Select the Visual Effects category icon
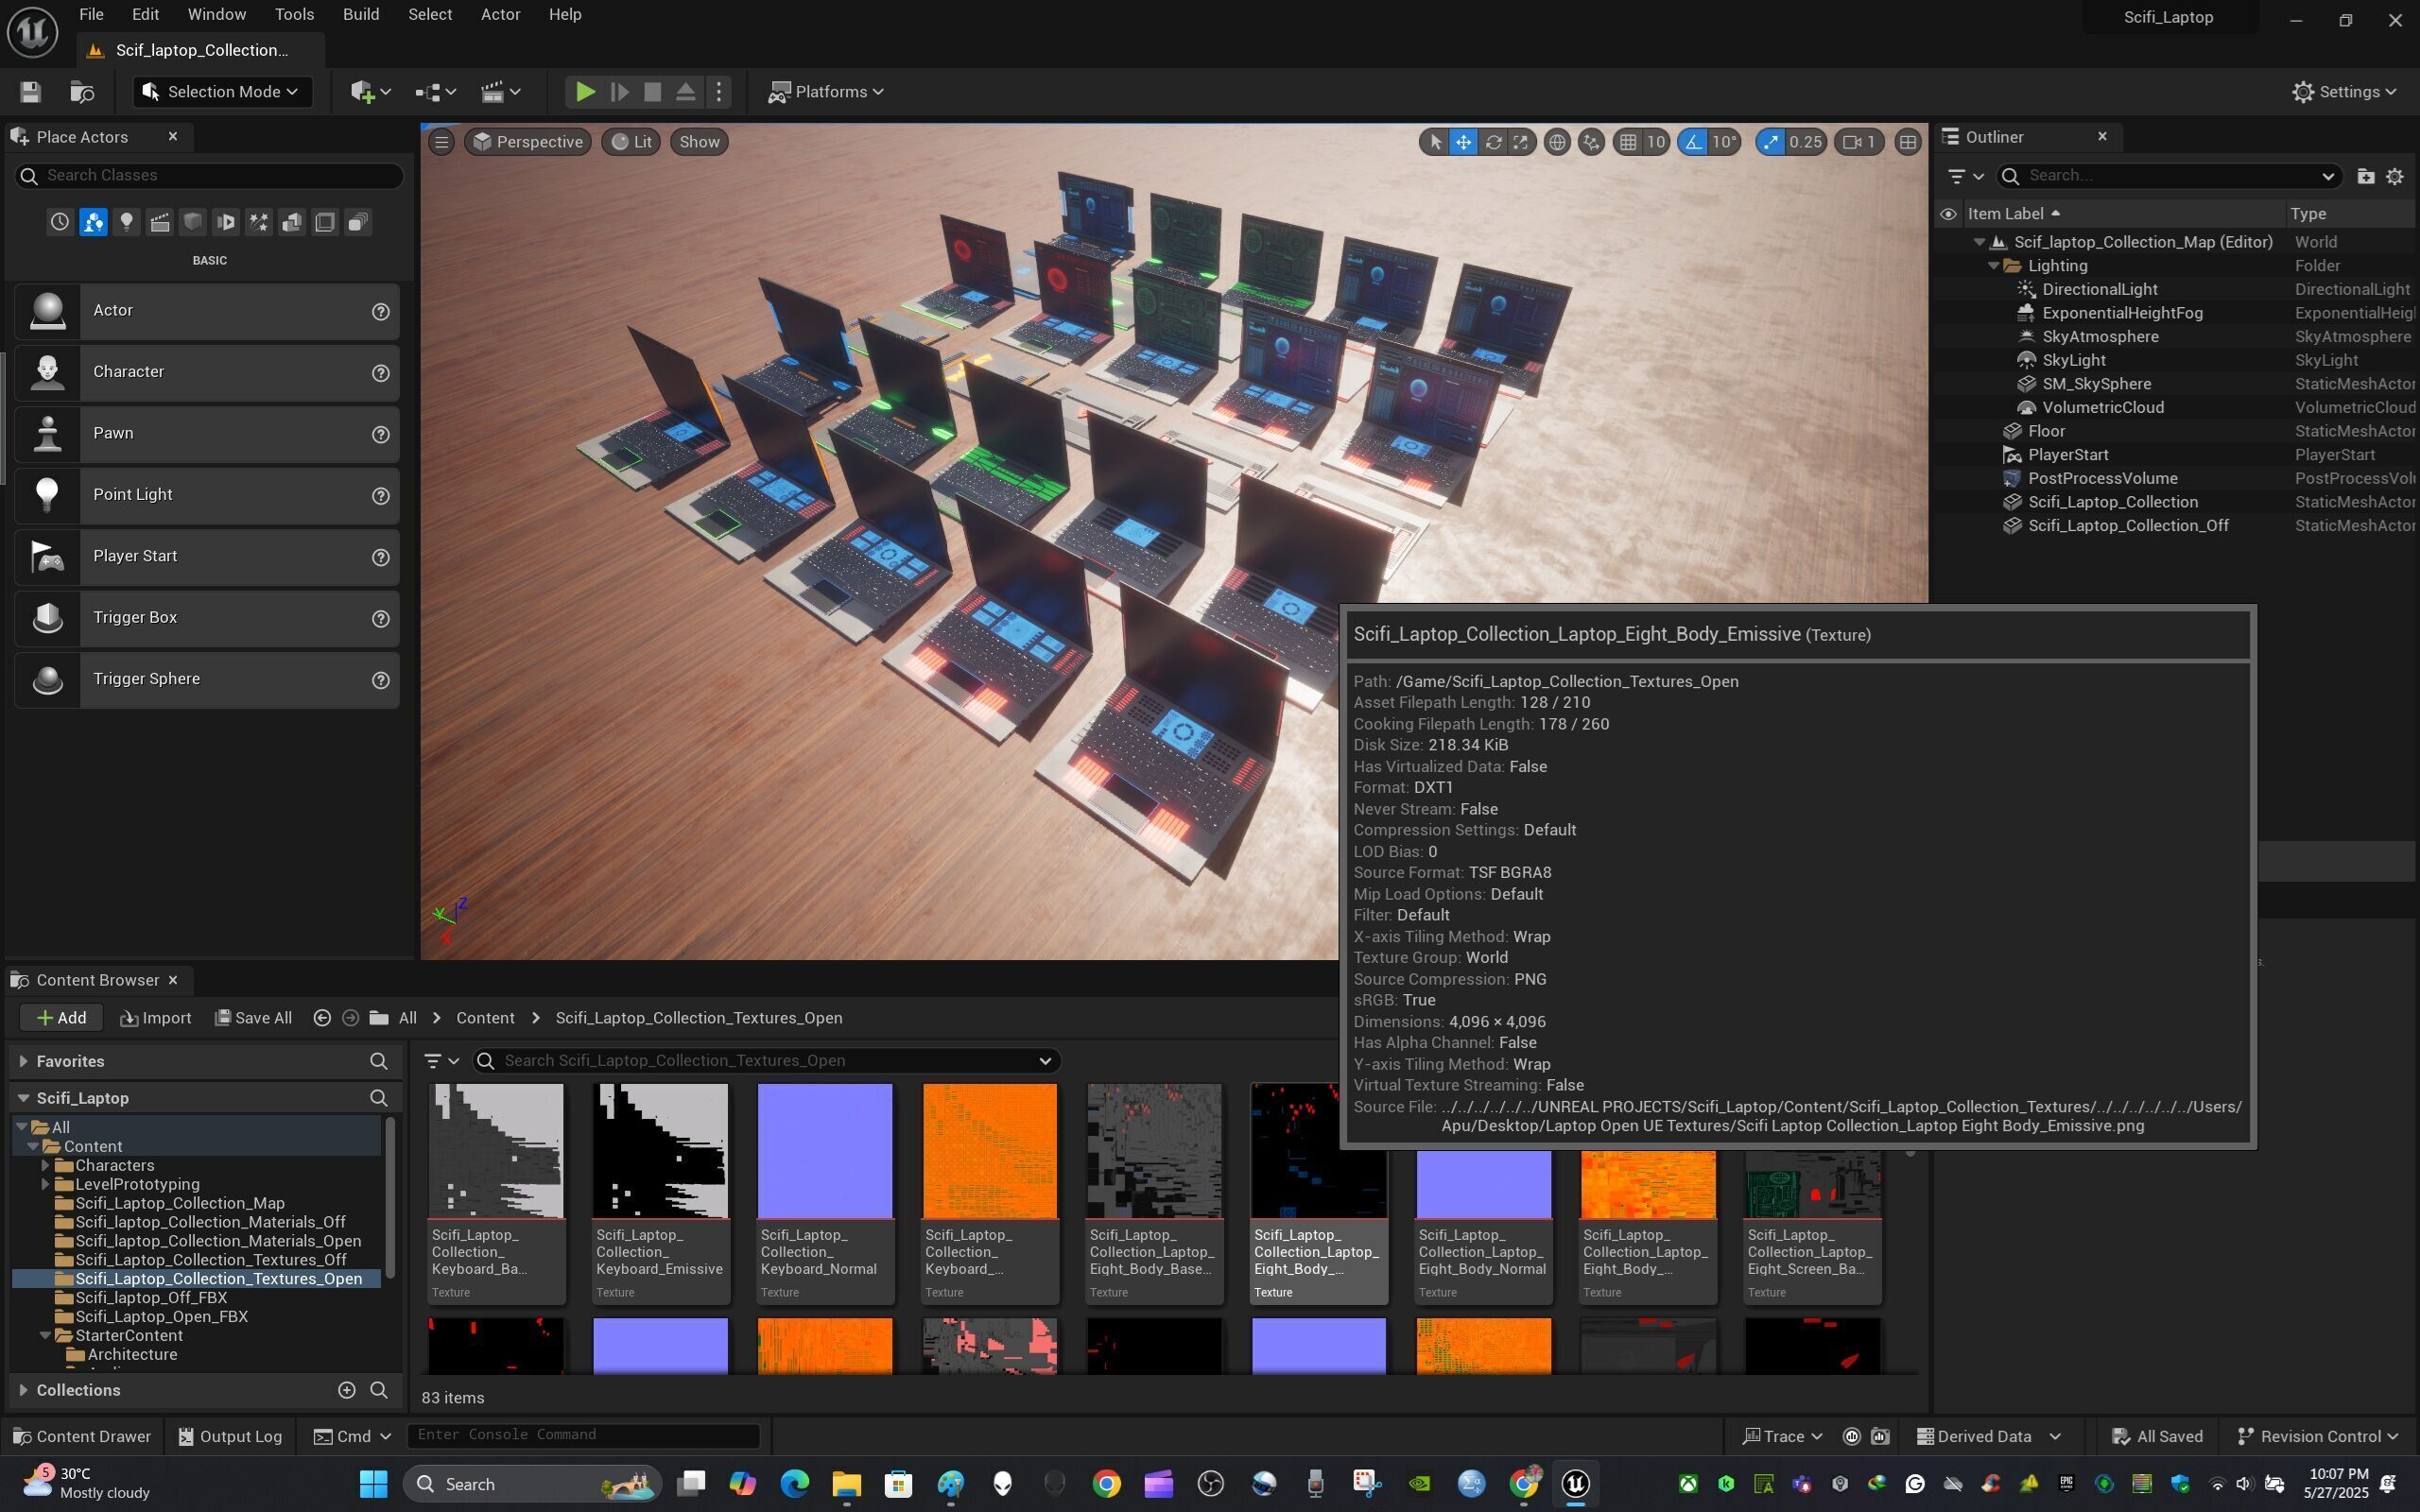Viewport: 2420px width, 1512px height. [259, 222]
